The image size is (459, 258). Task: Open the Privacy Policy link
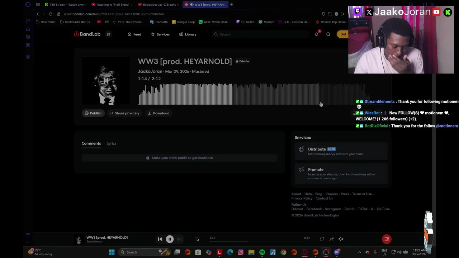[302, 198]
